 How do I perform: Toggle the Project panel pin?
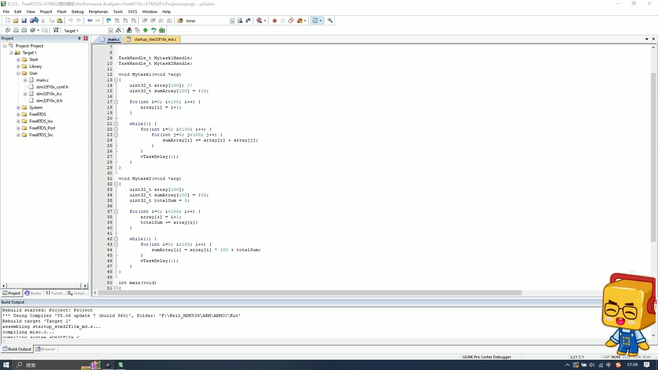[x=79, y=38]
